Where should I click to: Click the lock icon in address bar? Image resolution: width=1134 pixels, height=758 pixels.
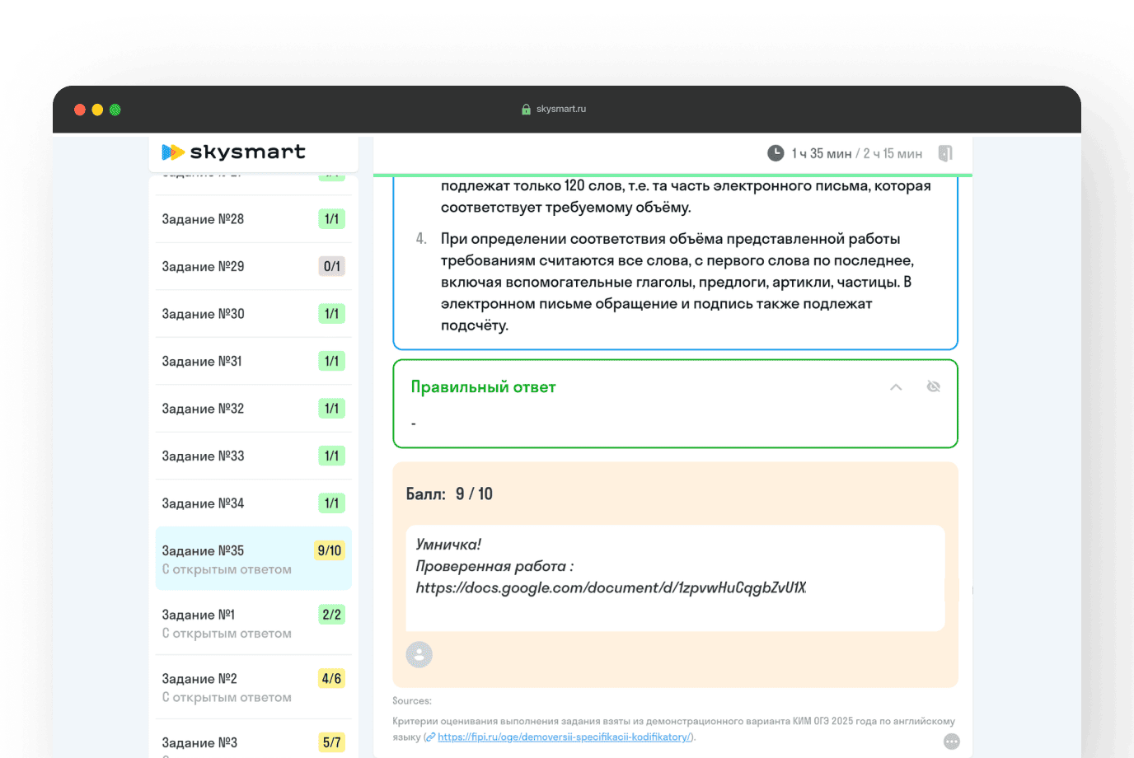[x=526, y=109]
